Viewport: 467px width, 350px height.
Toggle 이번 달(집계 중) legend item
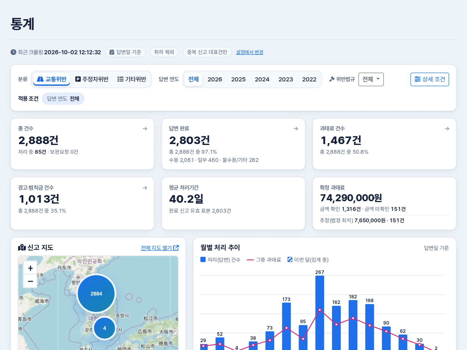tap(308, 260)
